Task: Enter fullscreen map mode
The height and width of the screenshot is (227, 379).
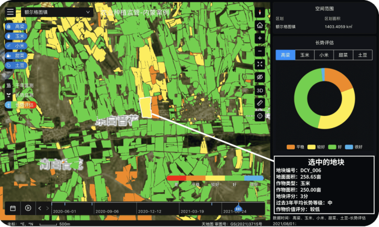Action: pos(260,64)
